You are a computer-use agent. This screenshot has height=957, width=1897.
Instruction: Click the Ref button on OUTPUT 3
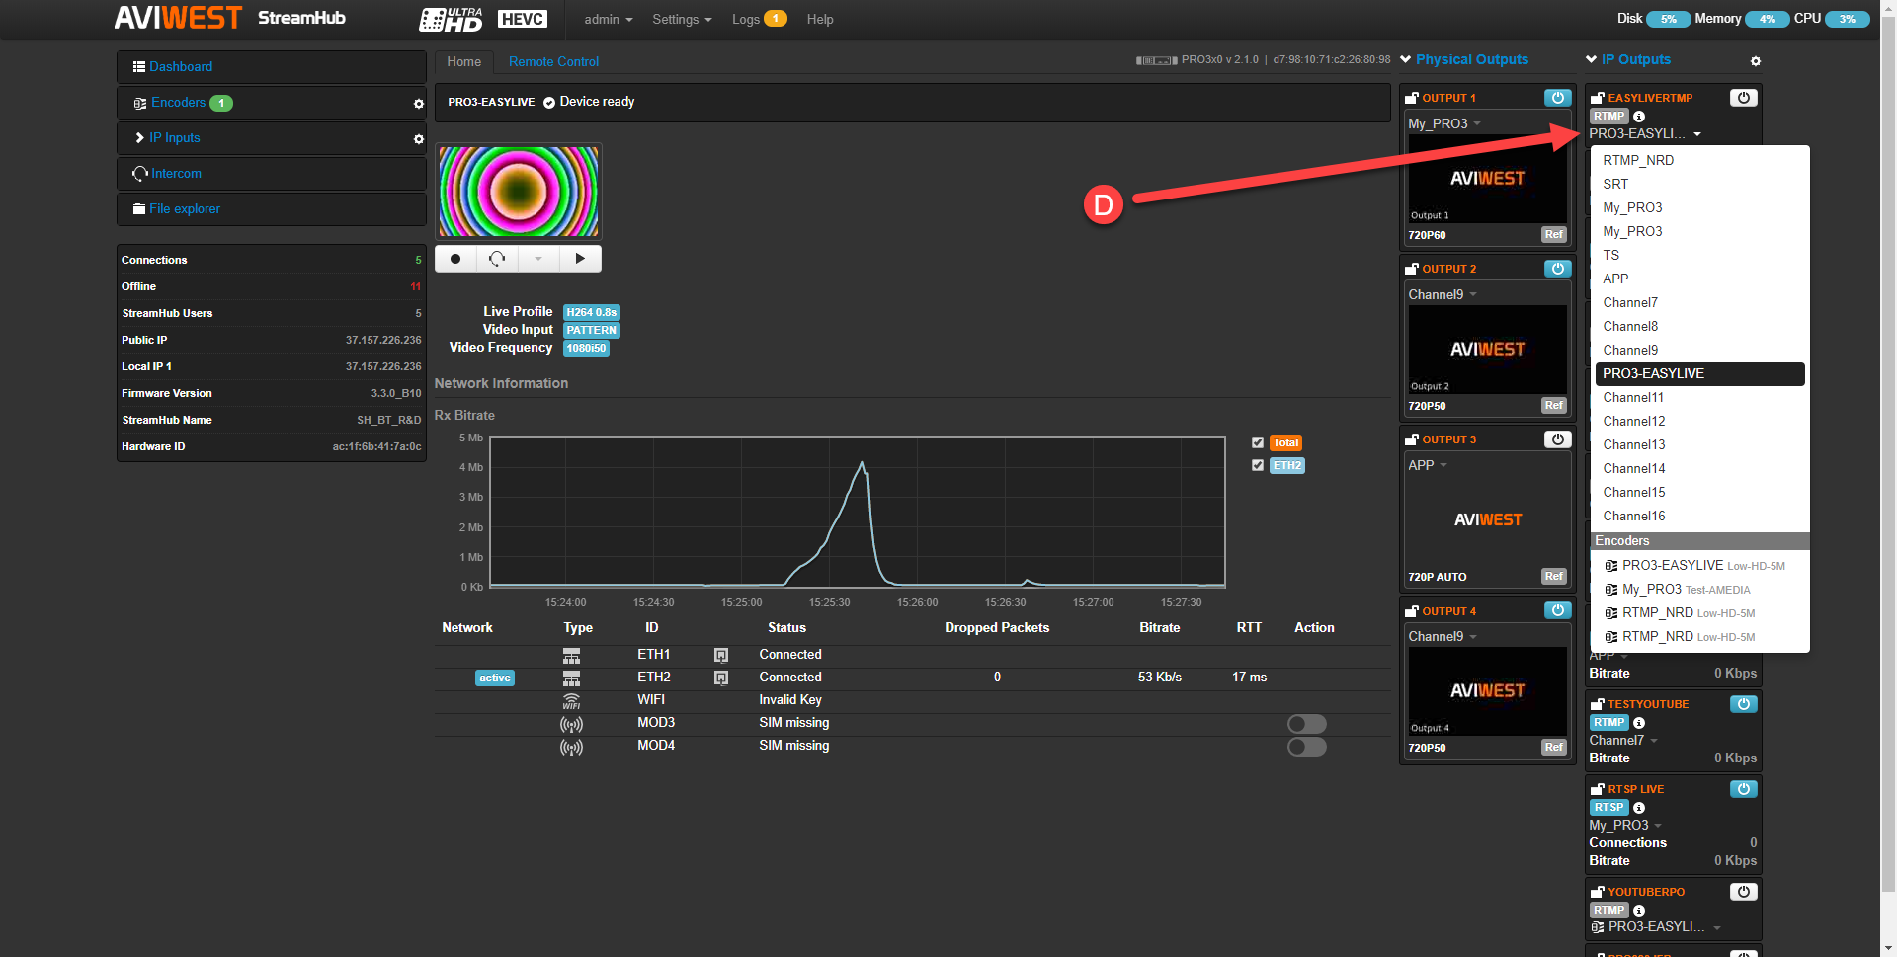coord(1553,577)
